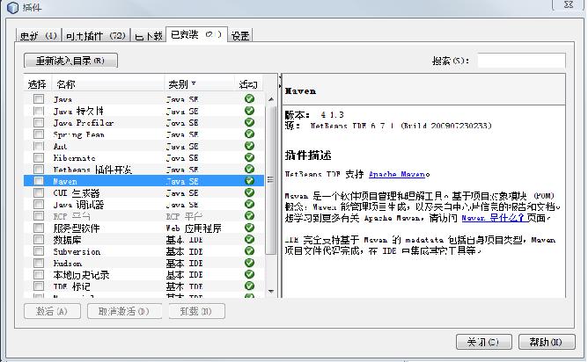Image resolution: width=588 pixels, height=362 pixels.
Task: Select the 服务型软件 row name
Action: [77, 228]
